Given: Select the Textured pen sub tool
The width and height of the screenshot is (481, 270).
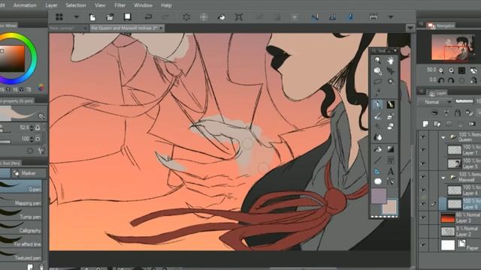Looking at the screenshot, I should coord(21,255).
